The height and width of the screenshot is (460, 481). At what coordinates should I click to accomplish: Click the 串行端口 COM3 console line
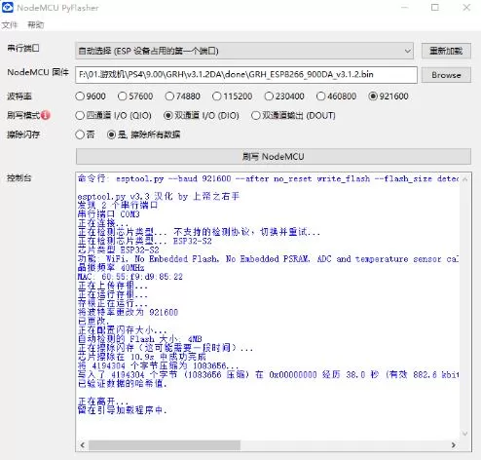[x=109, y=214]
